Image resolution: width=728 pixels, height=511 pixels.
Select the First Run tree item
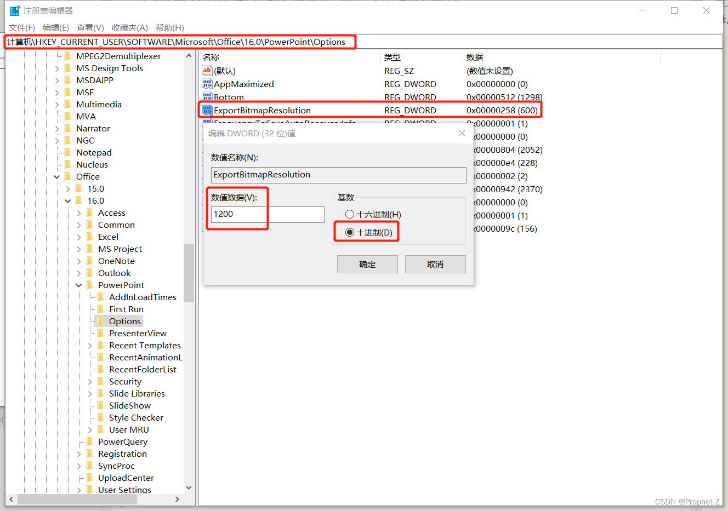pyautogui.click(x=126, y=309)
